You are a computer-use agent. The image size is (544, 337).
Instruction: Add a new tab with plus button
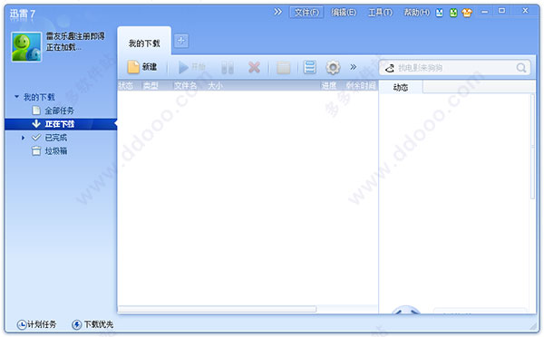coord(180,41)
